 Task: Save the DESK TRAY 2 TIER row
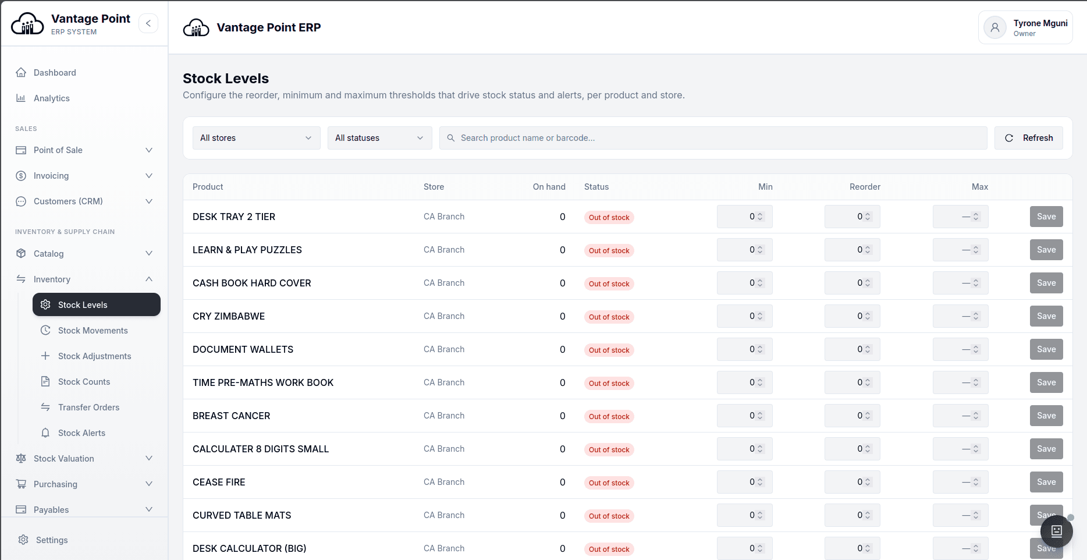click(1046, 217)
